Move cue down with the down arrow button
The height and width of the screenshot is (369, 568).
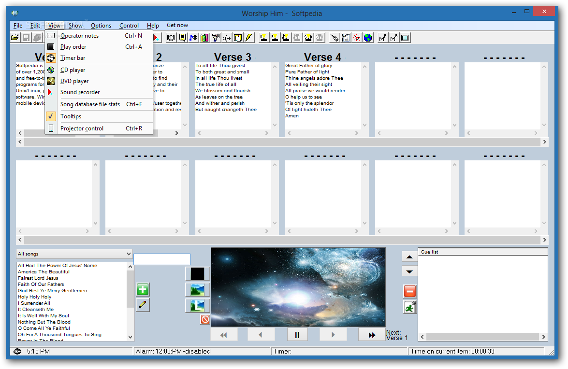(x=409, y=271)
